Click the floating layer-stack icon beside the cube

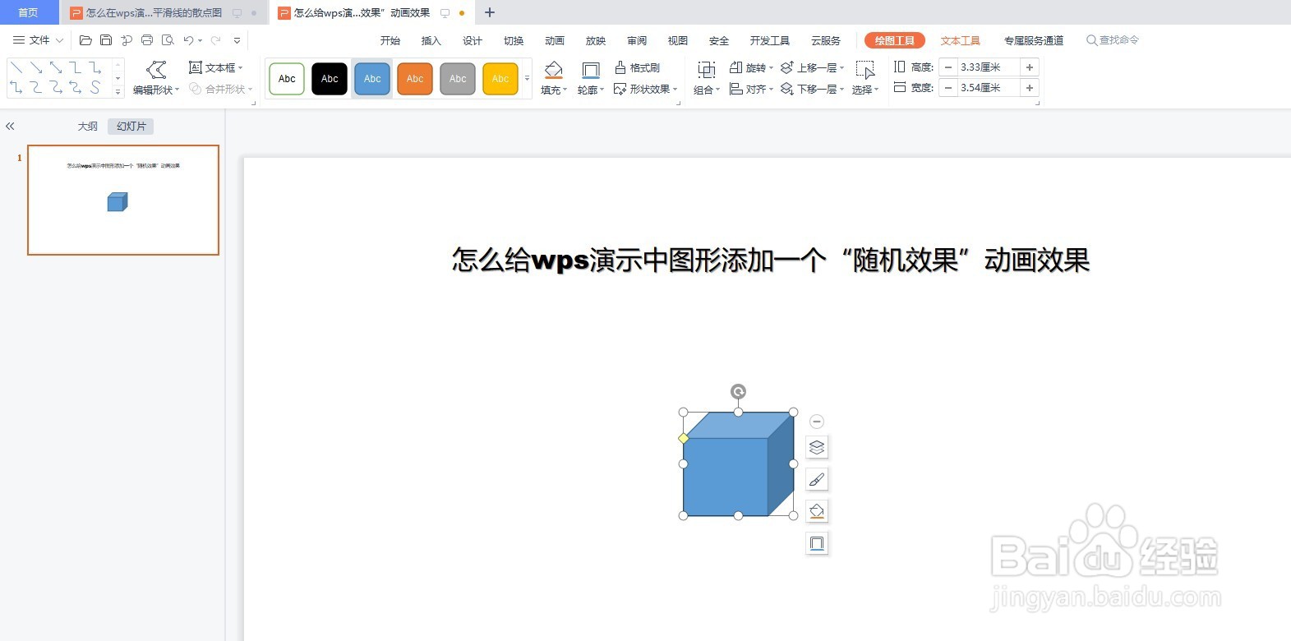coord(817,448)
